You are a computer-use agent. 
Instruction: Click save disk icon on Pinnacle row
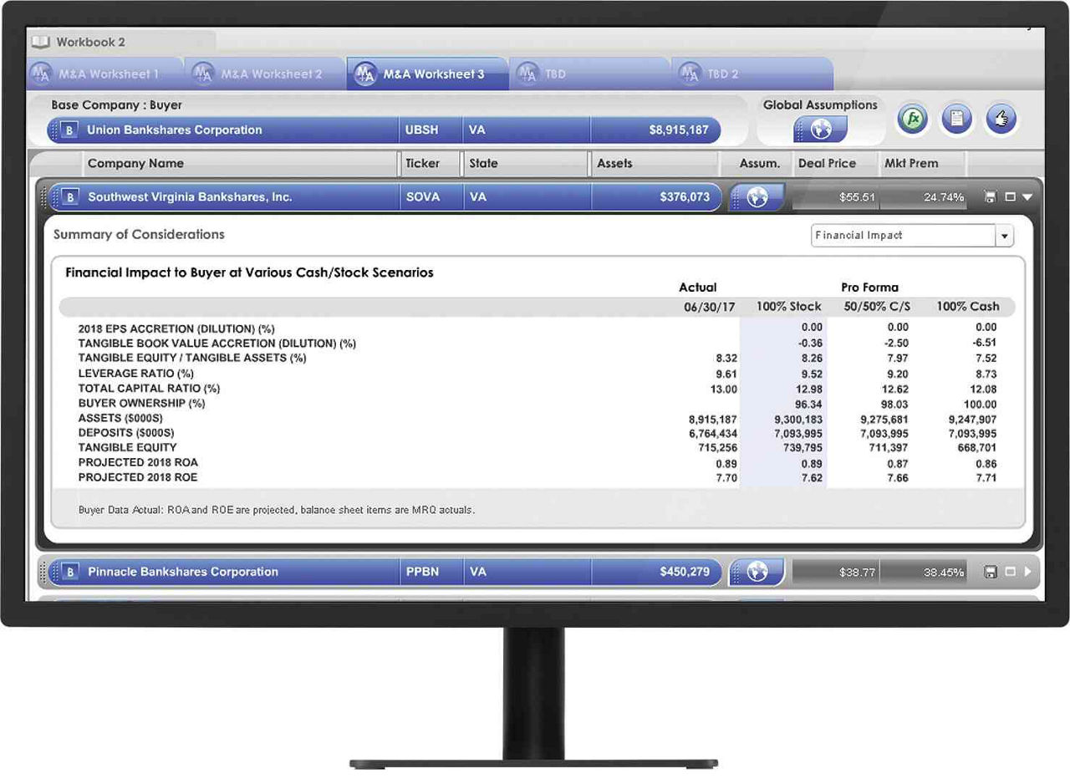[991, 573]
